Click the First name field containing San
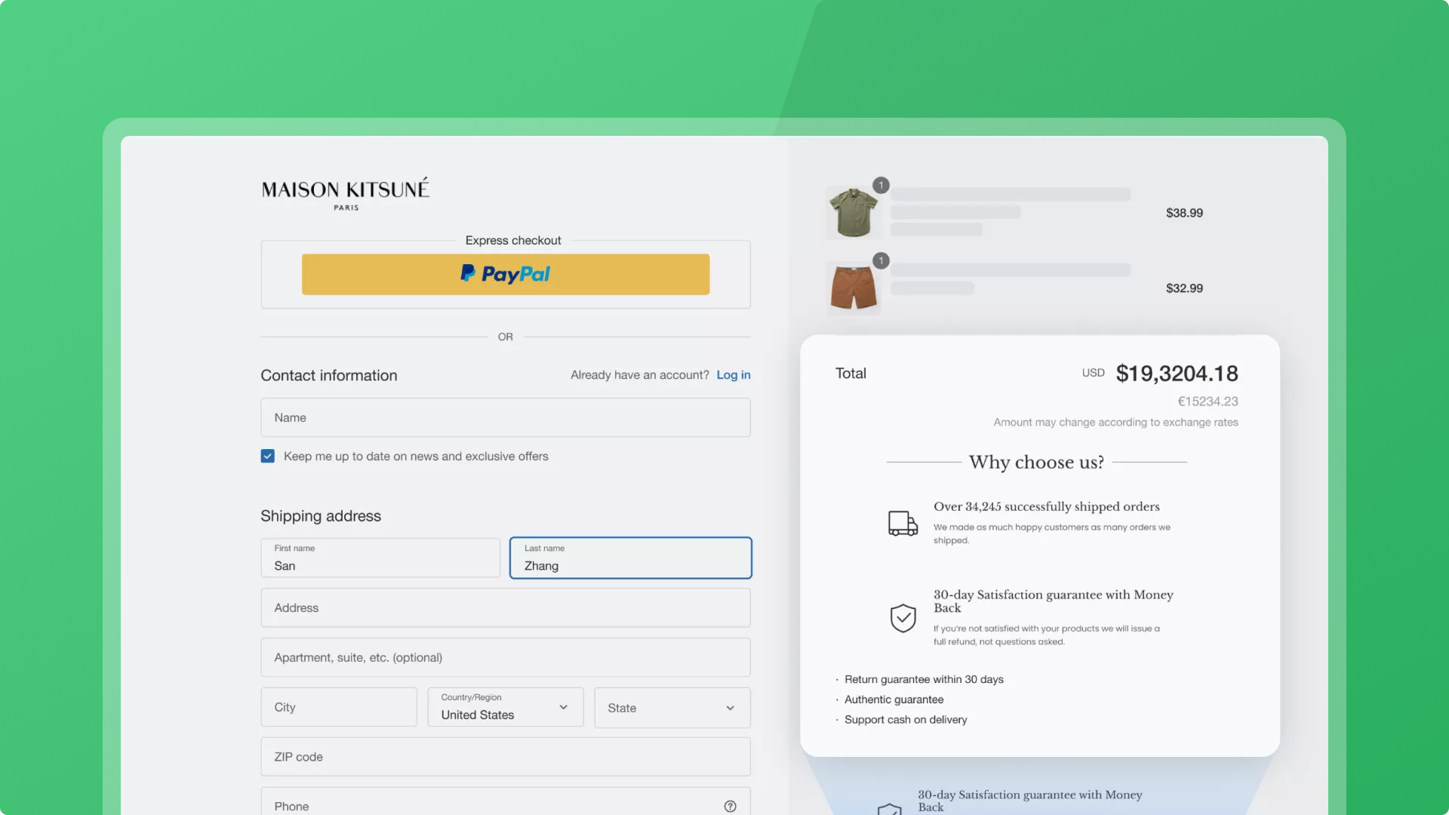 [x=380, y=558]
